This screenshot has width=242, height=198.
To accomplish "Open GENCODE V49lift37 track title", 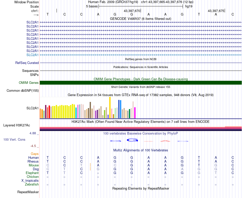I will (140, 19).
